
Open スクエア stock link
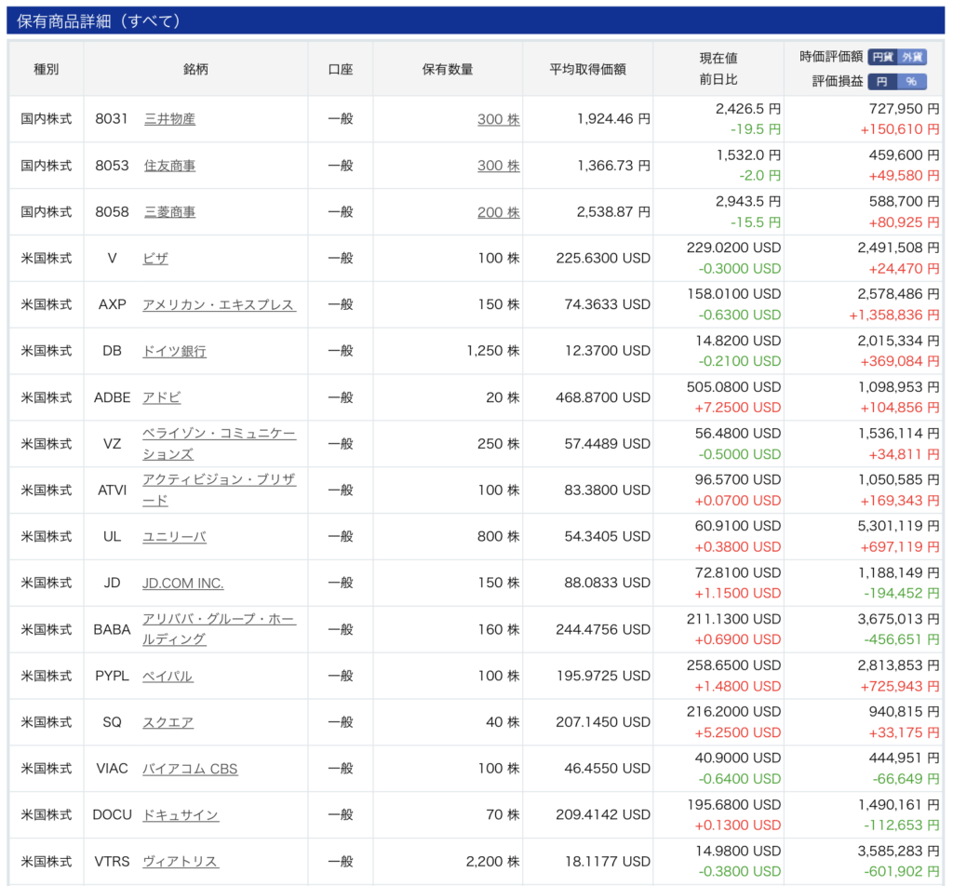[x=168, y=722]
